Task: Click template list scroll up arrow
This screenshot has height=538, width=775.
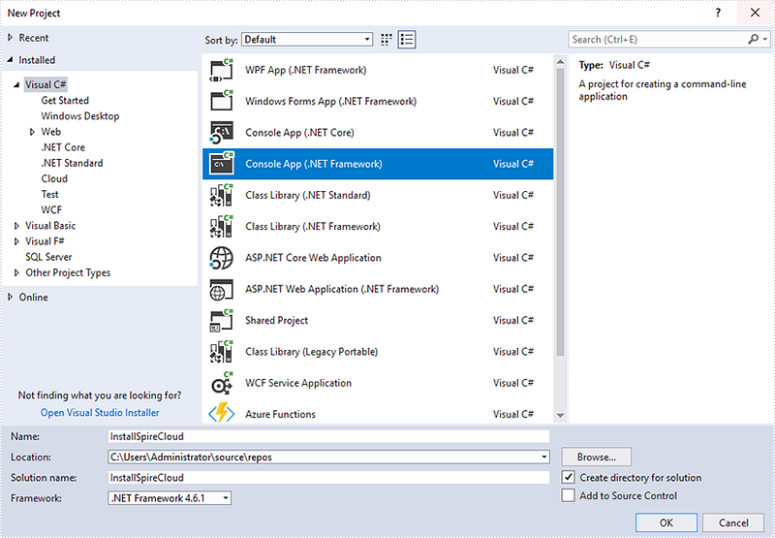Action: click(x=560, y=62)
